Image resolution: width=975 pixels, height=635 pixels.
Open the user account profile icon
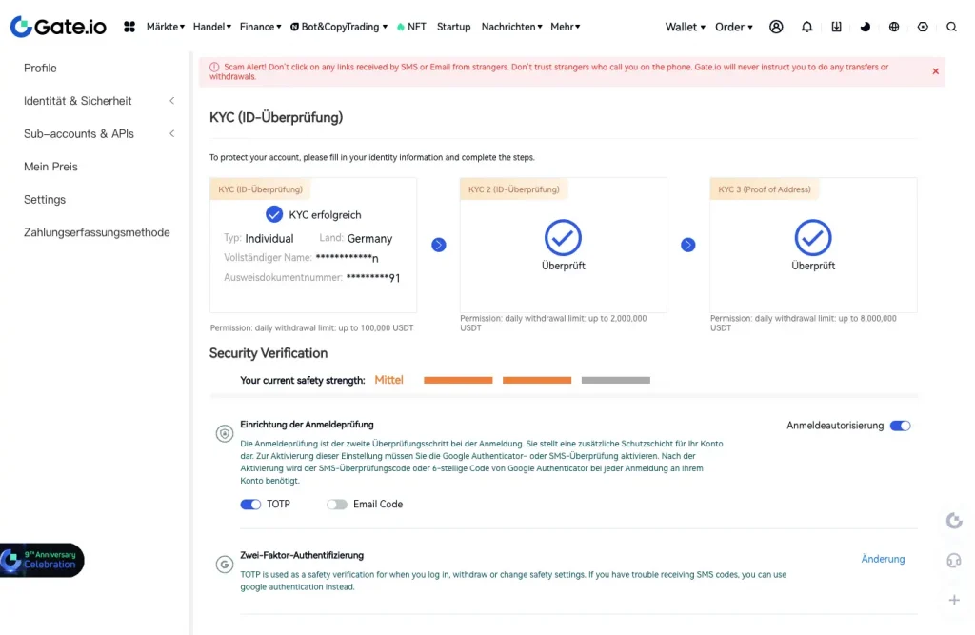tap(776, 27)
